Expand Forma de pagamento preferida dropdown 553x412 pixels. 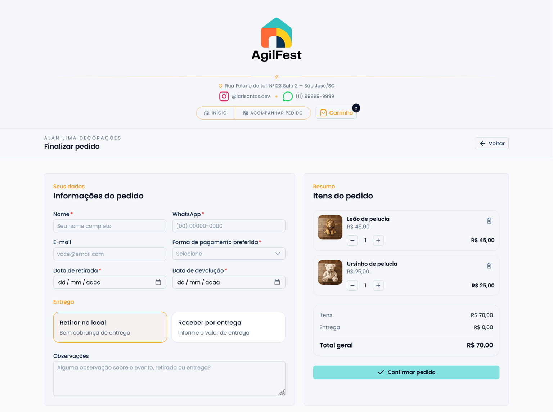[229, 254]
